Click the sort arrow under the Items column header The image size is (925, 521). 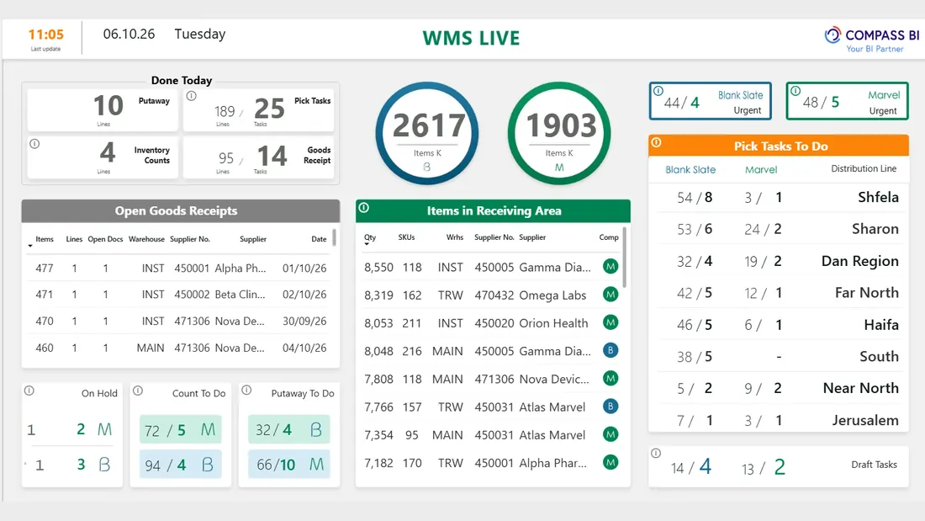[x=30, y=246]
